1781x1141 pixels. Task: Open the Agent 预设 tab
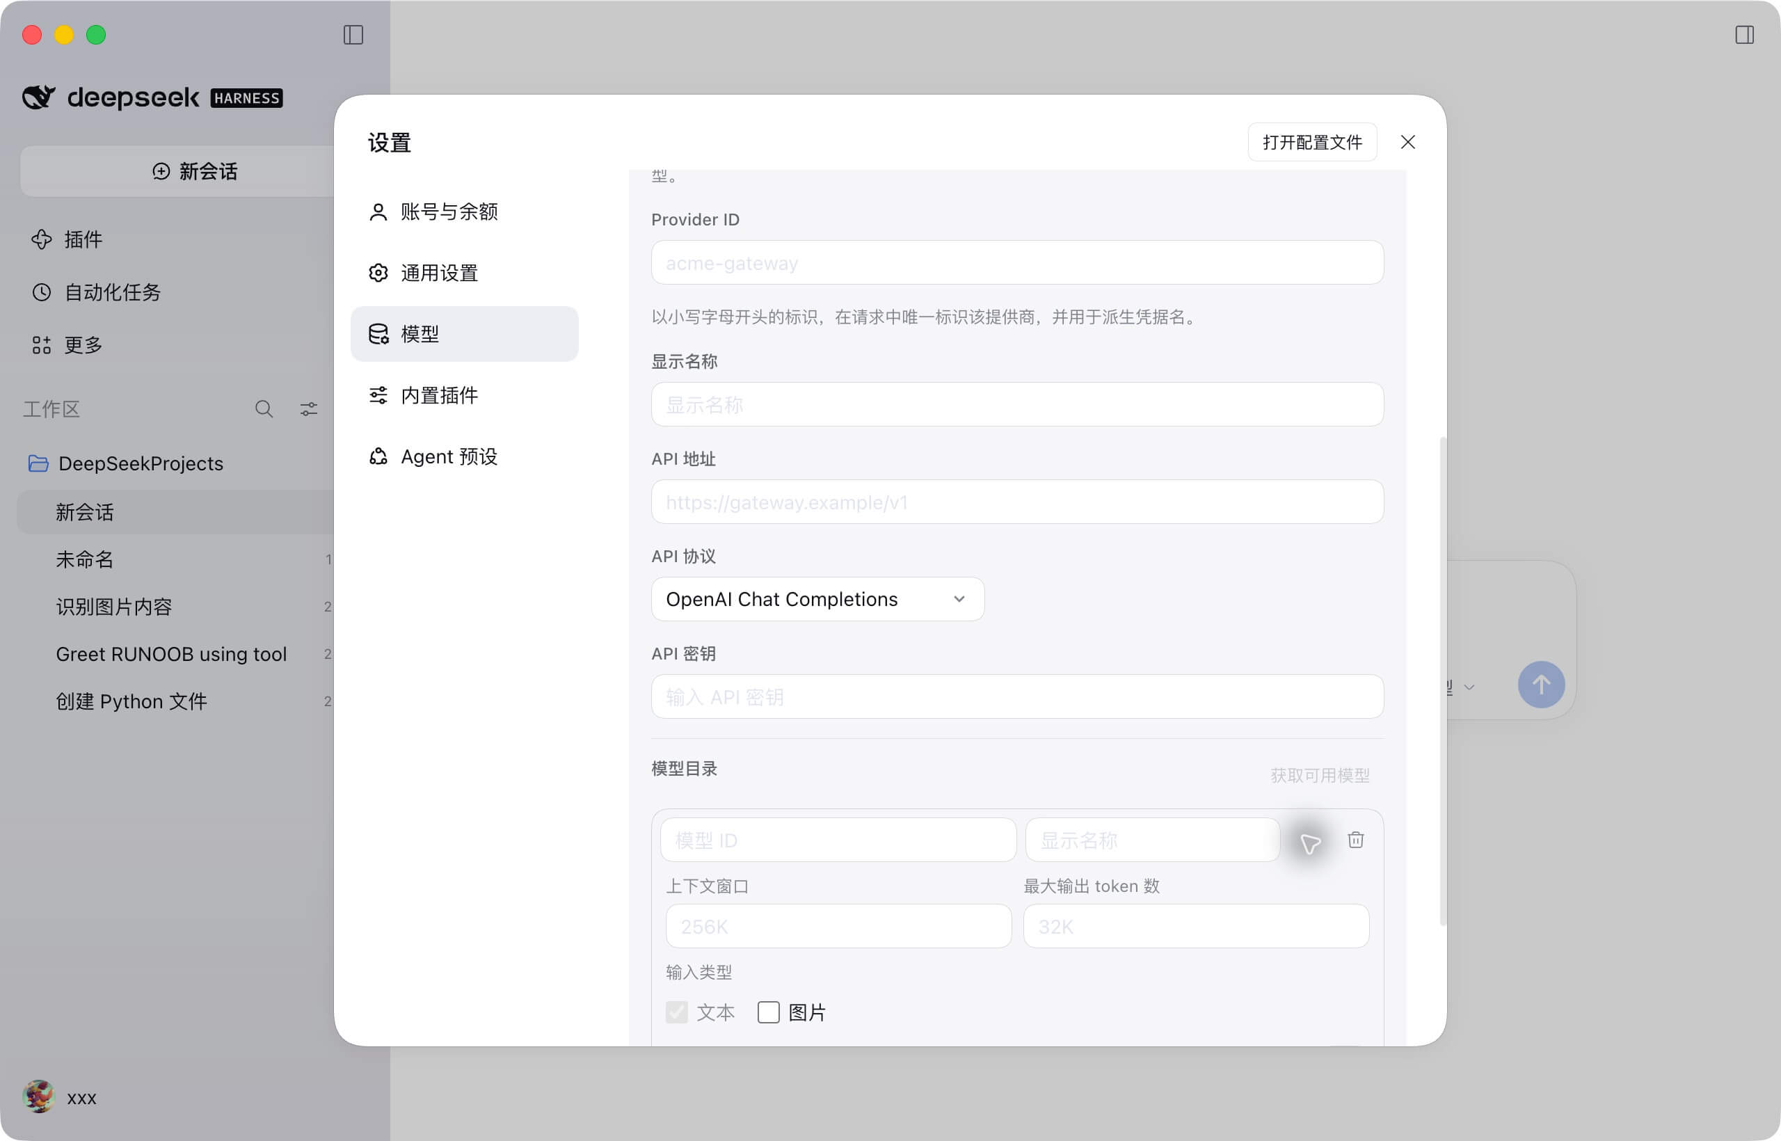pos(465,456)
